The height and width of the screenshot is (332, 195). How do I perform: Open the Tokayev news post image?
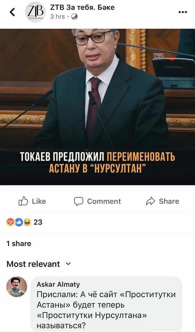(x=98, y=107)
